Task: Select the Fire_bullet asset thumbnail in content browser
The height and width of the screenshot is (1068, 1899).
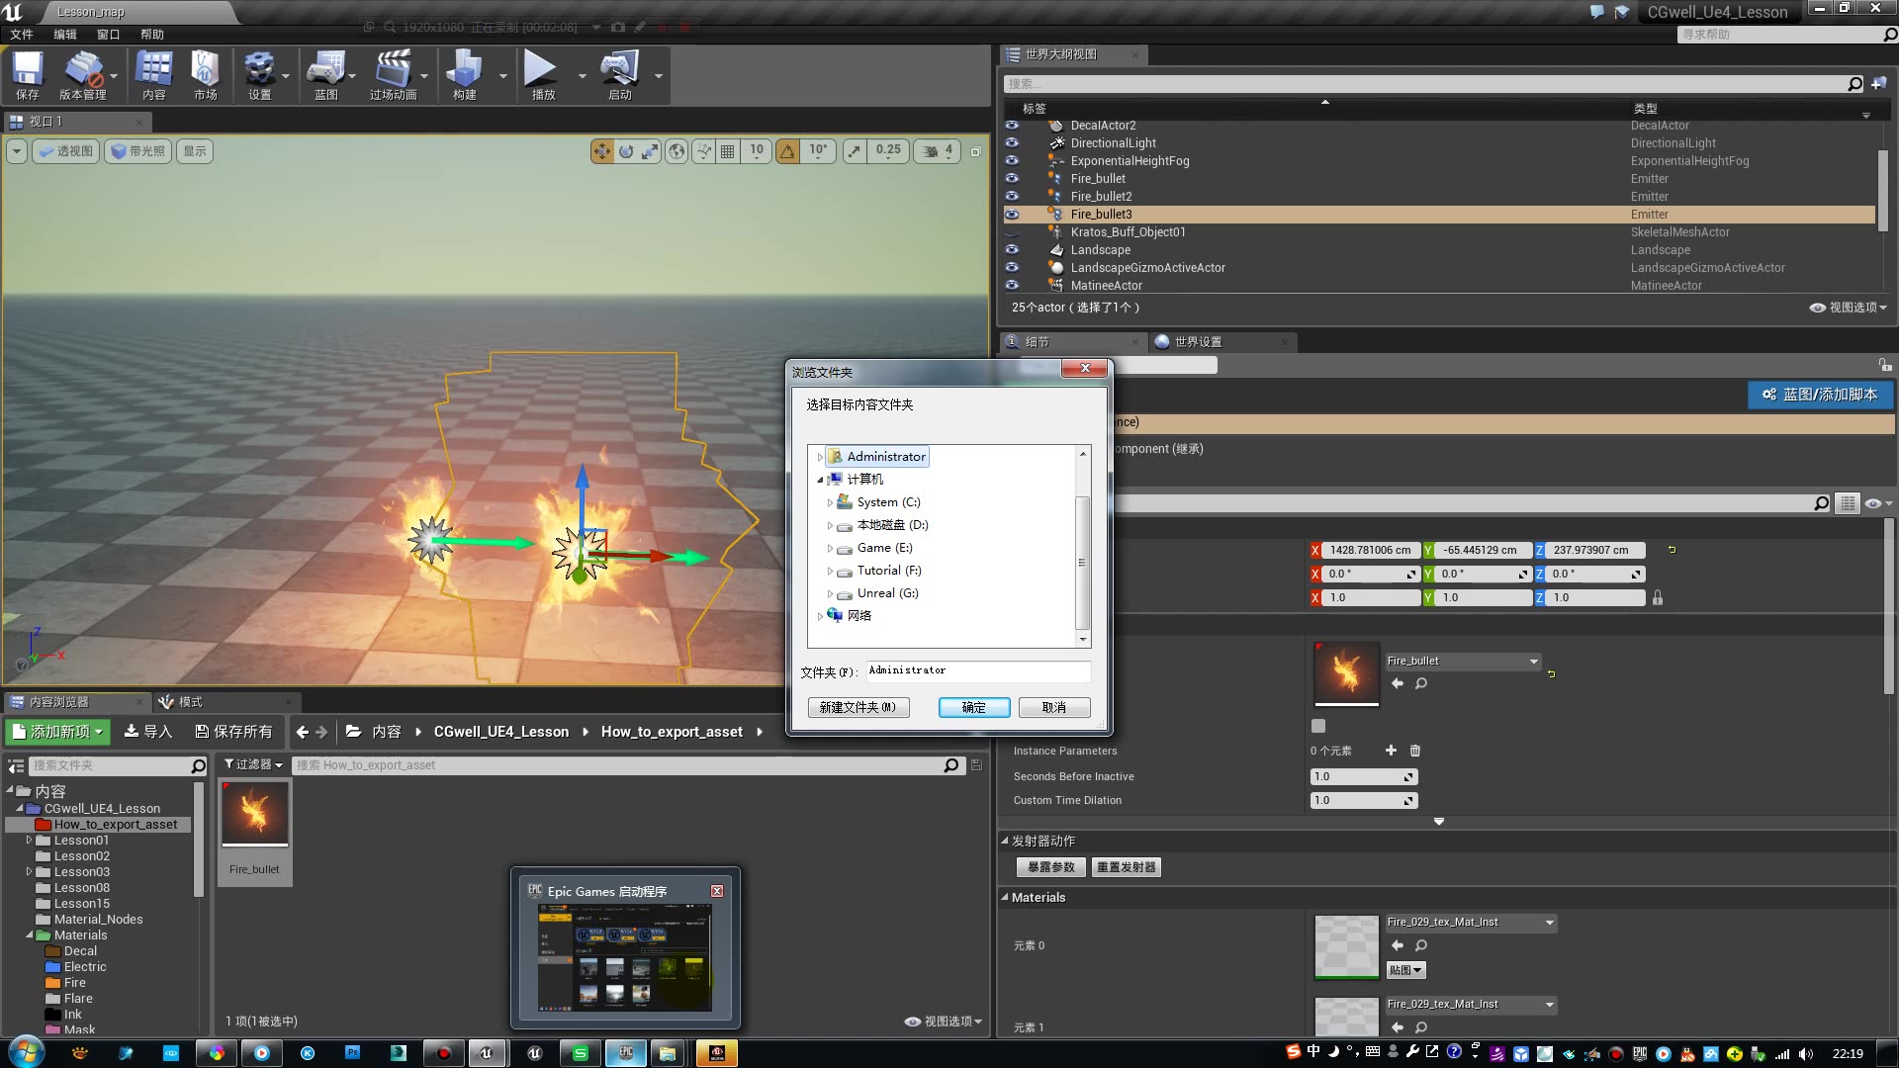Action: (255, 815)
